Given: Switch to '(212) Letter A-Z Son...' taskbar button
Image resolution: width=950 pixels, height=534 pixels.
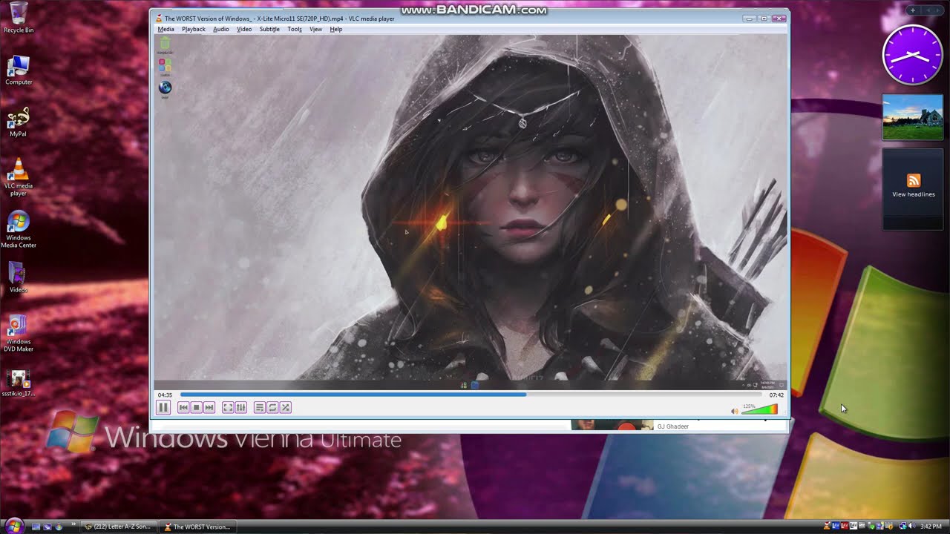Looking at the screenshot, I should (x=118, y=527).
